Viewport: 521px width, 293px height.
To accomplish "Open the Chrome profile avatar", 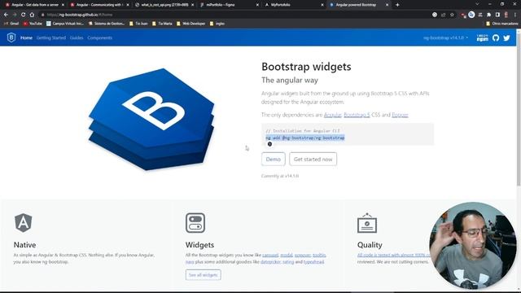I will [506, 15].
